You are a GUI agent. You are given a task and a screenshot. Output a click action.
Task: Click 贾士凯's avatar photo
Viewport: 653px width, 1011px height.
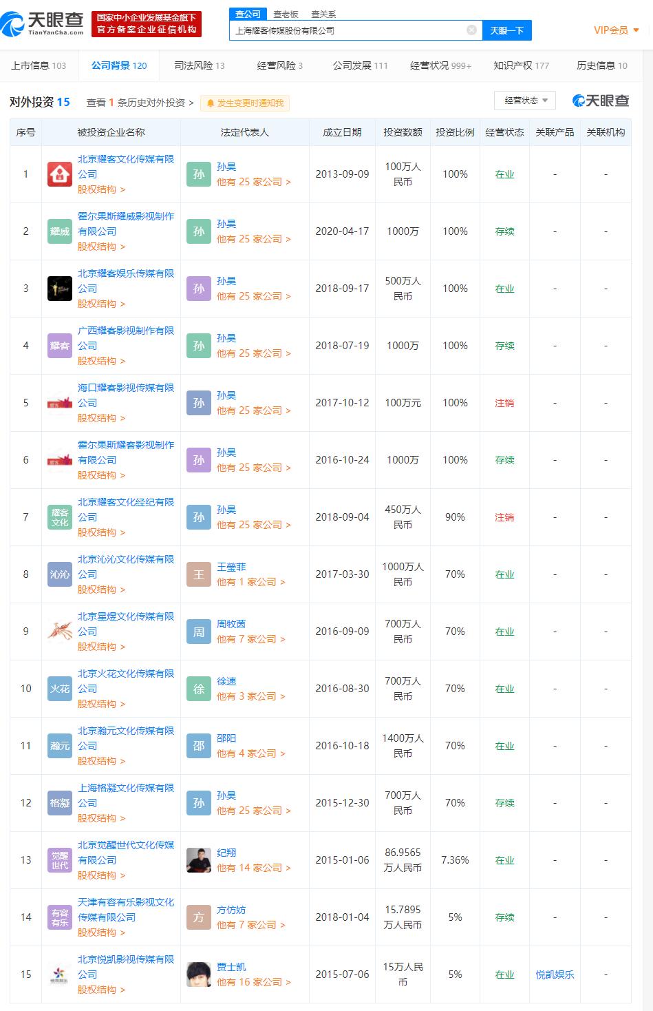pos(199,974)
